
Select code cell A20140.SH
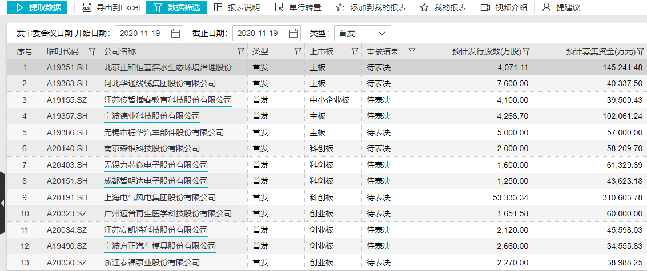pos(67,148)
